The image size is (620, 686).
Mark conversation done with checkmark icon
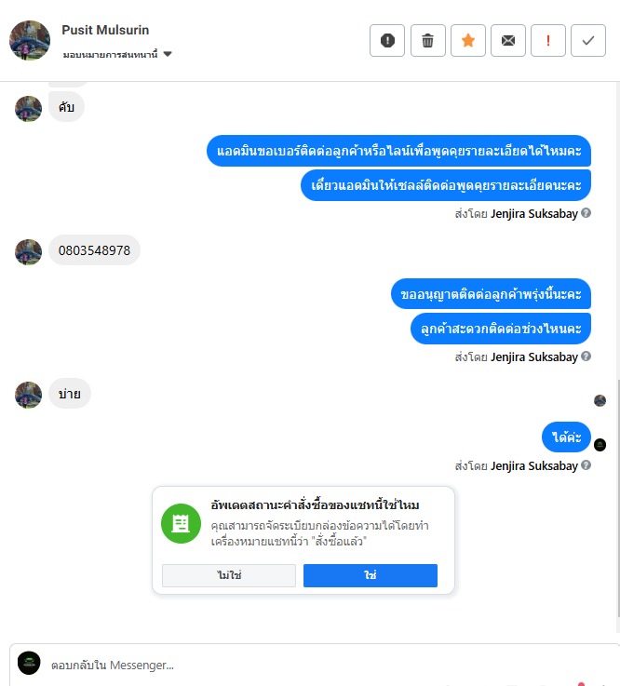(588, 41)
